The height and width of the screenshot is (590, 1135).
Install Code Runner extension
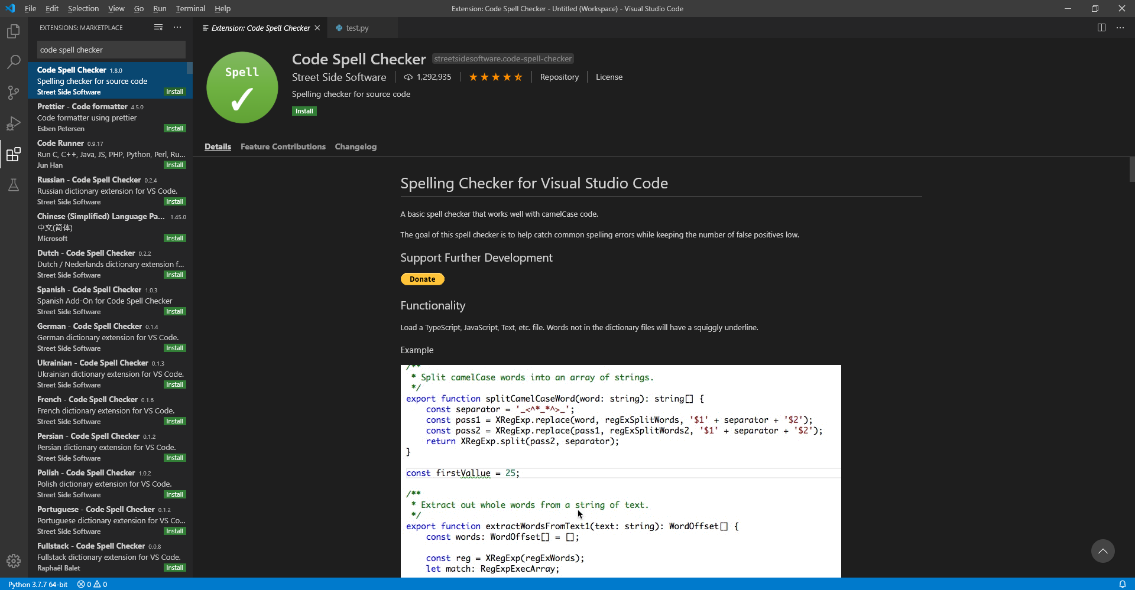[174, 165]
